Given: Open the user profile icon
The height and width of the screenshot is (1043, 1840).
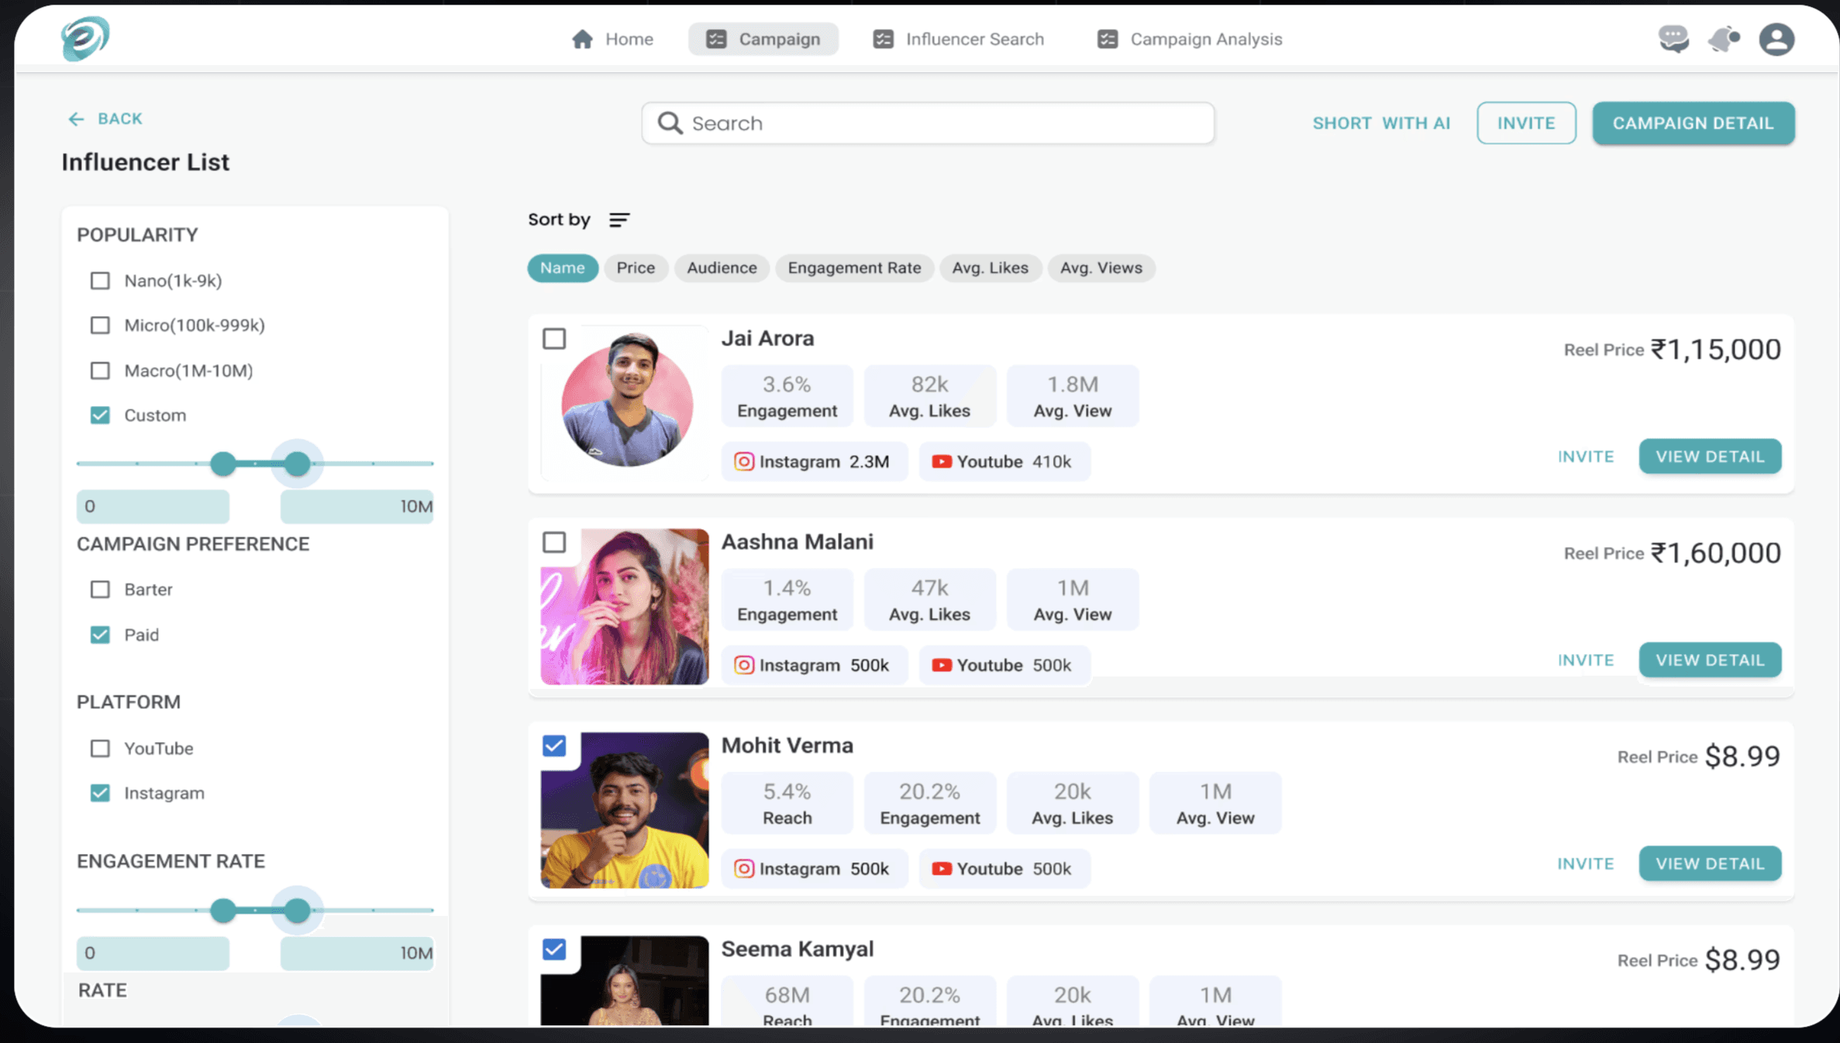Looking at the screenshot, I should tap(1776, 39).
